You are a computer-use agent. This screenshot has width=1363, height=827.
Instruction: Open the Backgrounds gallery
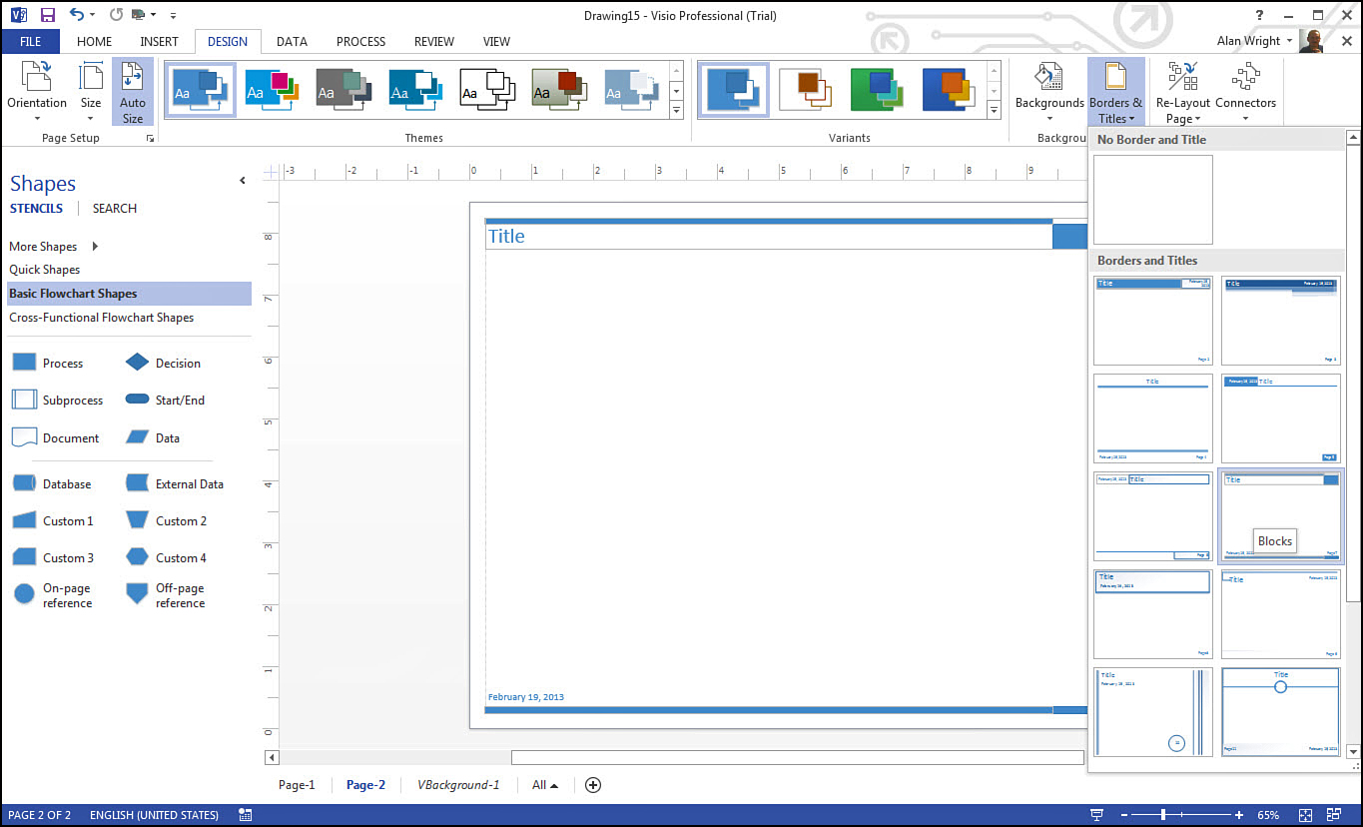tap(1049, 91)
